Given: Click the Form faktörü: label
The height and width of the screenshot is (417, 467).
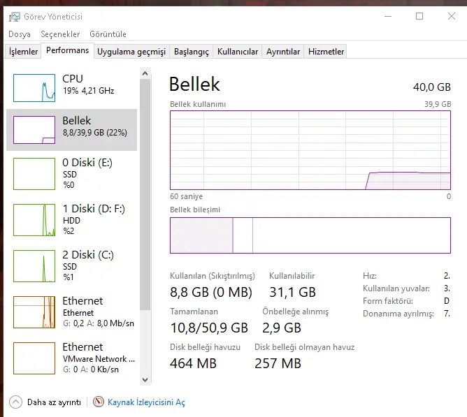Looking at the screenshot, I should click(x=388, y=301).
